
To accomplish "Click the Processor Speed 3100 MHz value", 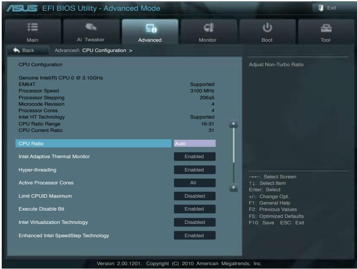I will pyautogui.click(x=202, y=91).
